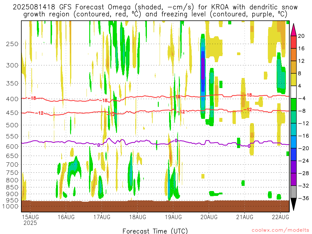Click the 16AUG time axis label
This screenshot has width=312, height=234.
coord(66,217)
